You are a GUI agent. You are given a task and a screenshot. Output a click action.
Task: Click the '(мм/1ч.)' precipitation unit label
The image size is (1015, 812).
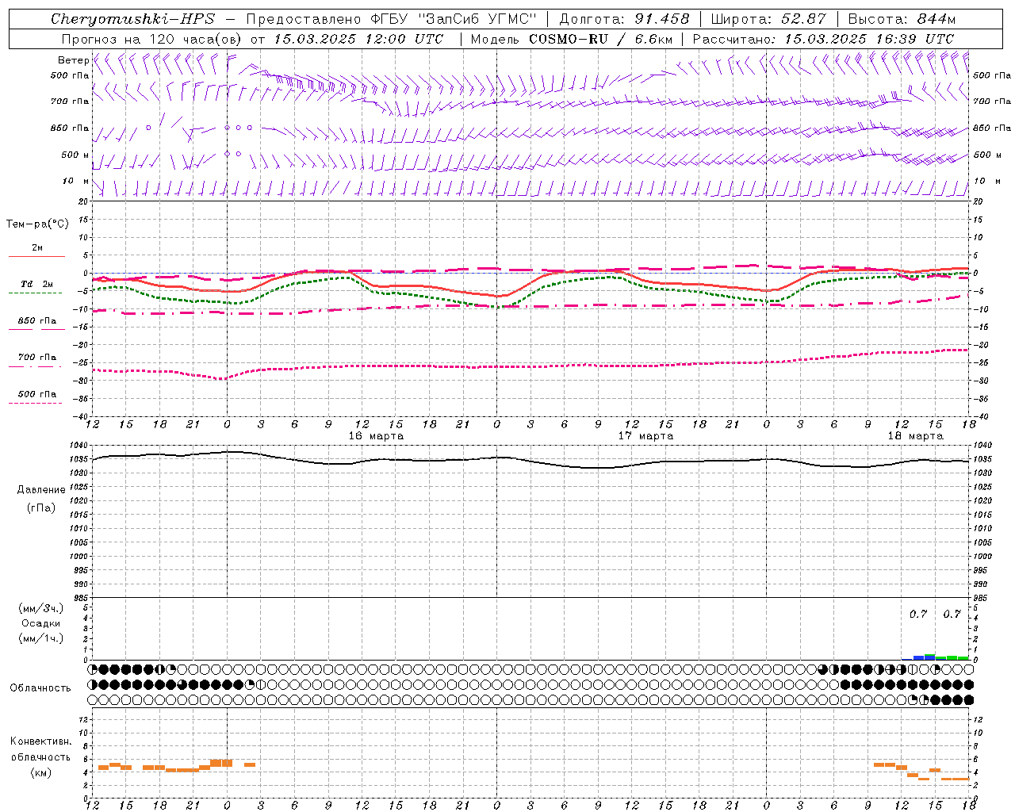pyautogui.click(x=40, y=638)
